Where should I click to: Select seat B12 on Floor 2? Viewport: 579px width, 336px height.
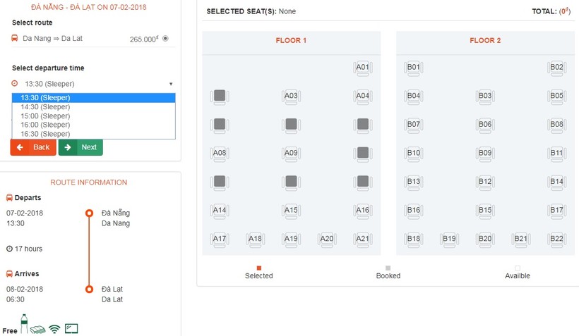click(485, 182)
